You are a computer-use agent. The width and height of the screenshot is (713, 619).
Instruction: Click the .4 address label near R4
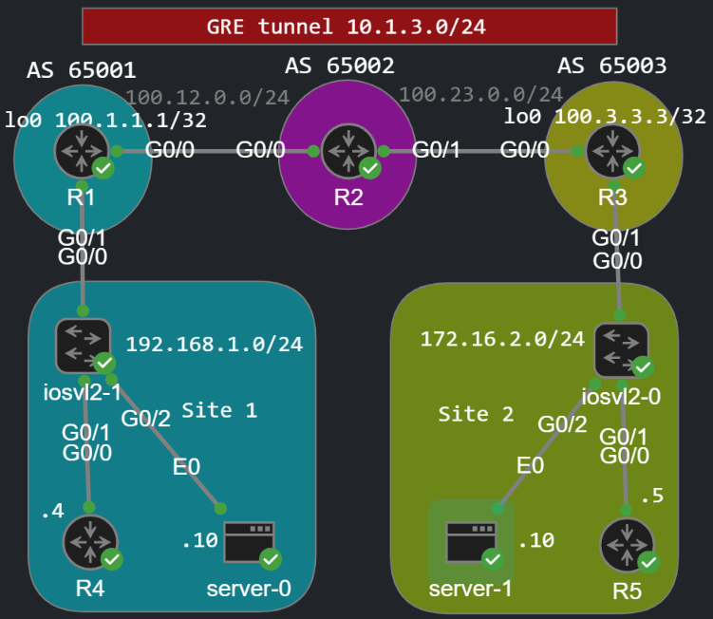click(x=53, y=511)
